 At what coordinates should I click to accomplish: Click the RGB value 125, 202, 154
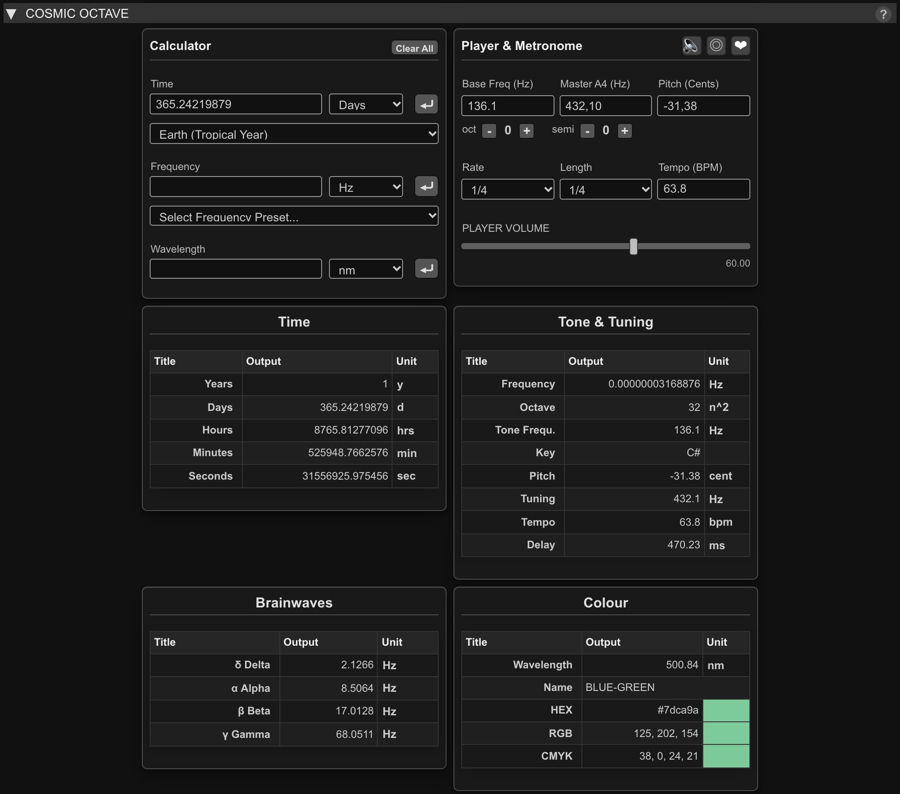(x=666, y=733)
